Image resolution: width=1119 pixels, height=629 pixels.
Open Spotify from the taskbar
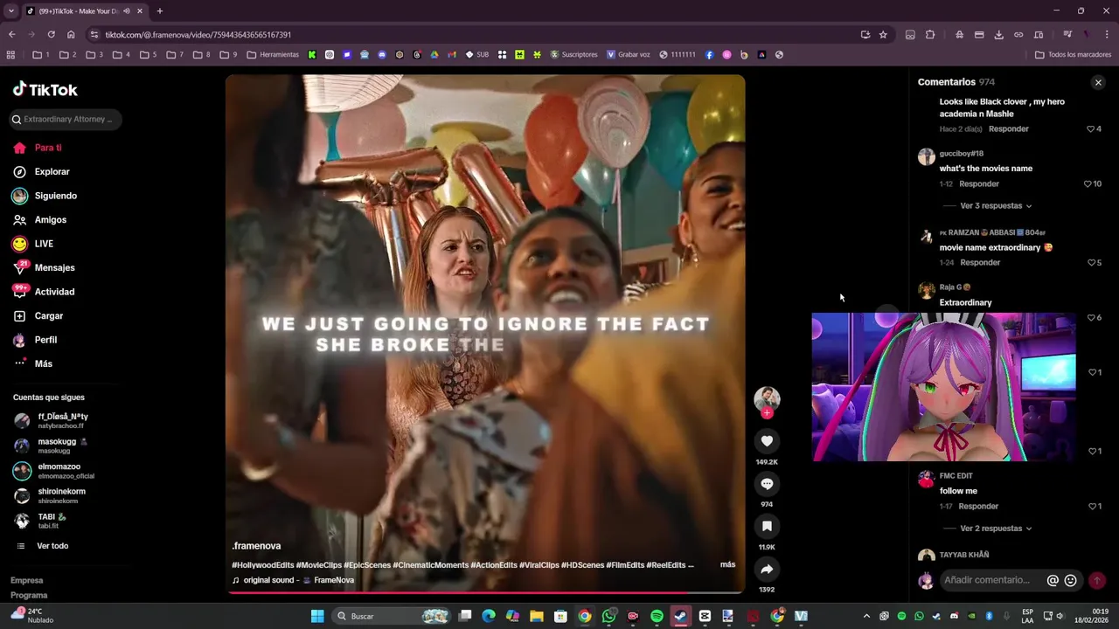point(657,617)
